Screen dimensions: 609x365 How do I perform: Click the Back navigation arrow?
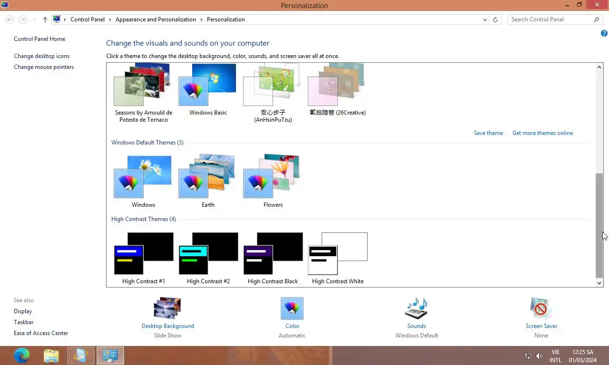tap(10, 19)
